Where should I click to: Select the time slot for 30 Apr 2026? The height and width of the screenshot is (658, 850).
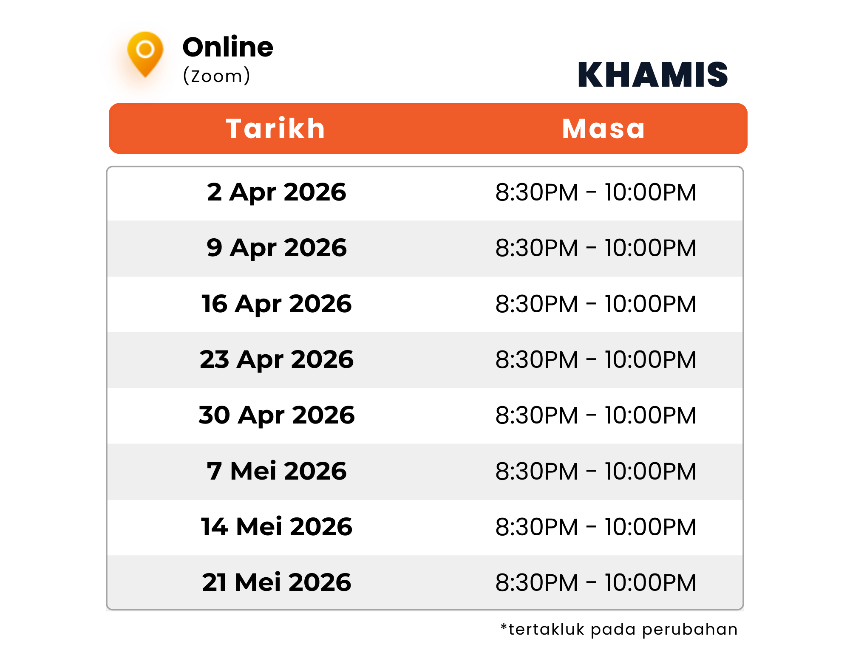tap(596, 415)
